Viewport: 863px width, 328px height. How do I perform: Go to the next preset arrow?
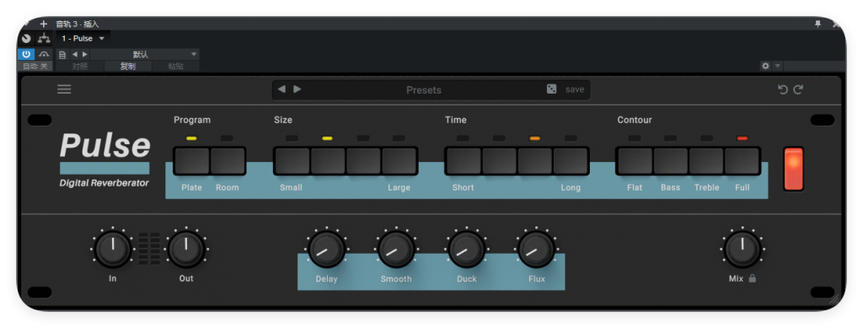click(297, 89)
